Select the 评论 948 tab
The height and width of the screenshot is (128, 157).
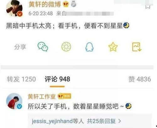[x=57, y=79]
